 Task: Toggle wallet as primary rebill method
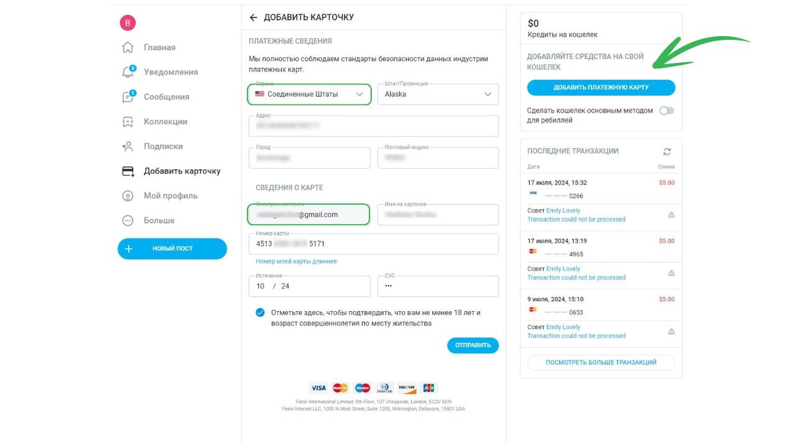[x=667, y=111]
